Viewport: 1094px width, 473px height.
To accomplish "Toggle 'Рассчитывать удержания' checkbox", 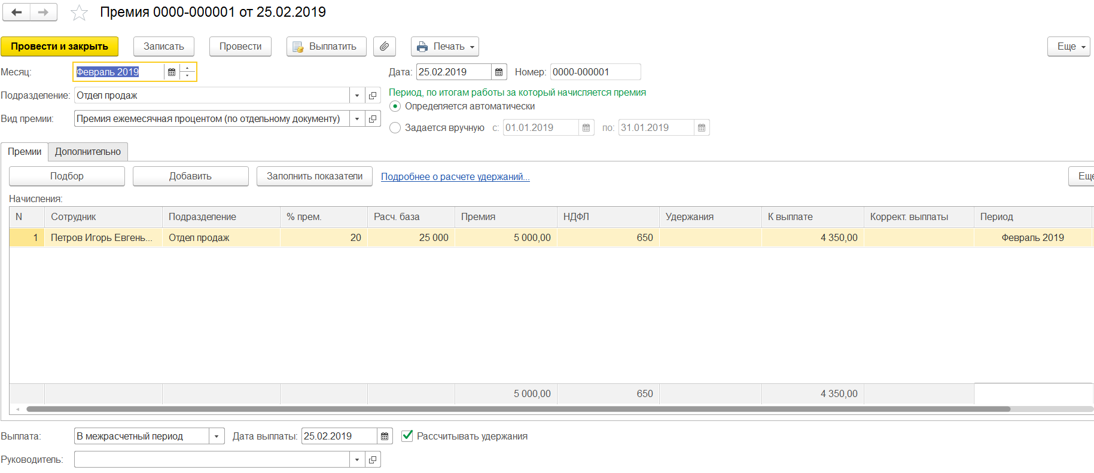I will coord(407,436).
